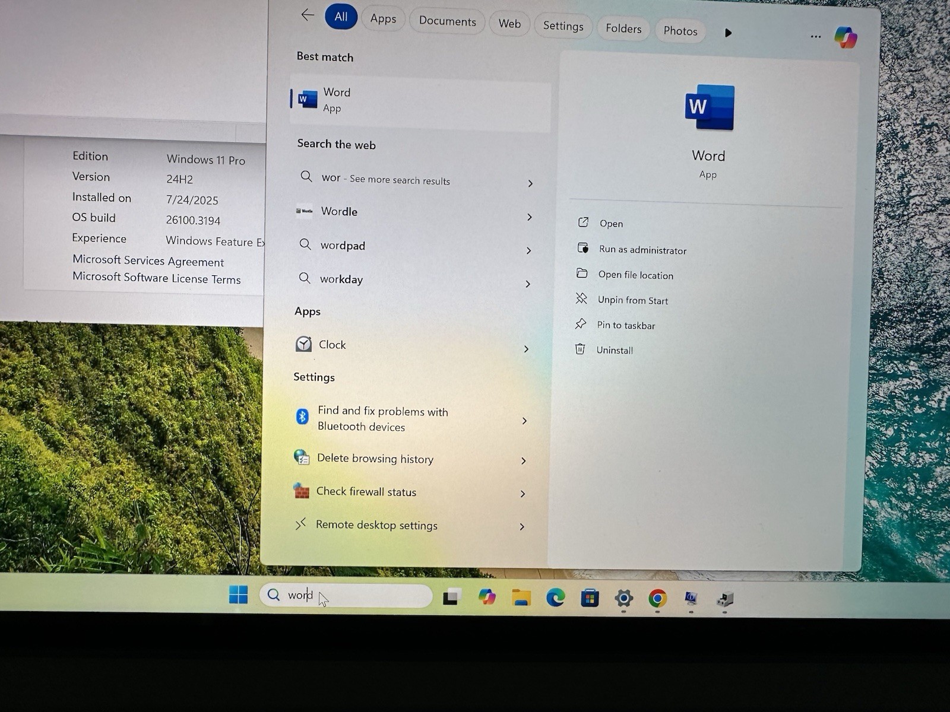
Task: Open Microsoft Store from the taskbar
Action: coord(590,598)
